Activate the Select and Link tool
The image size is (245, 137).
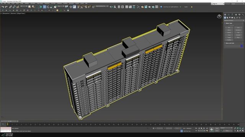coord(10,7)
